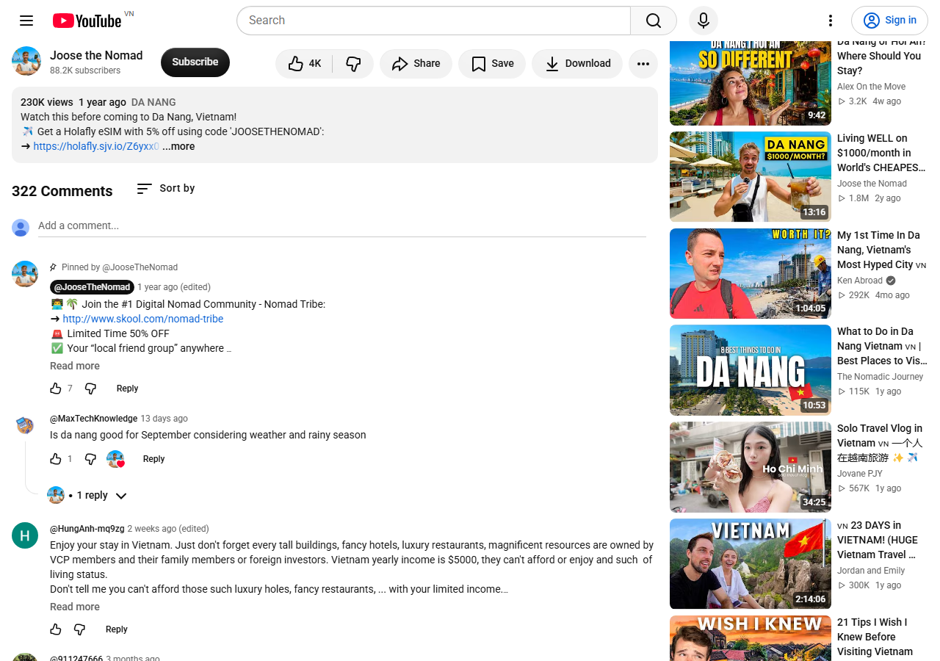
Task: Sign in to YouTube
Action: coord(889,21)
